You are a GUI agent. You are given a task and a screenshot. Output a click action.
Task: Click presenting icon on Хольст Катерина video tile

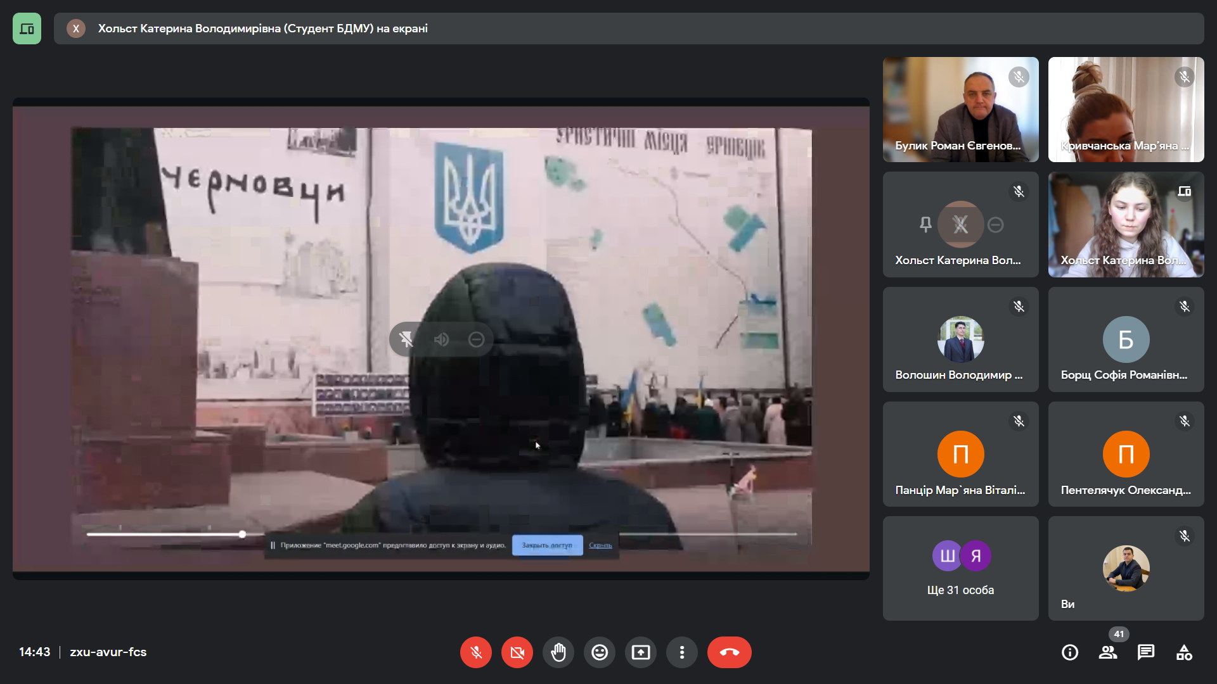coord(1185,191)
